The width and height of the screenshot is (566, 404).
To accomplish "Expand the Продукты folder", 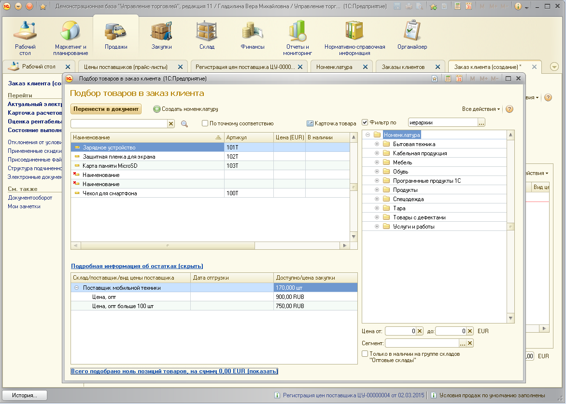I will tap(377, 189).
